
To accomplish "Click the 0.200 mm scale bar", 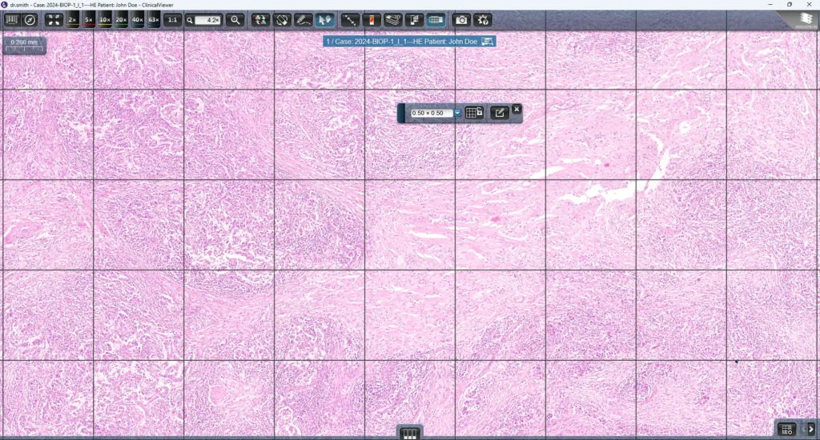I will 24,46.
